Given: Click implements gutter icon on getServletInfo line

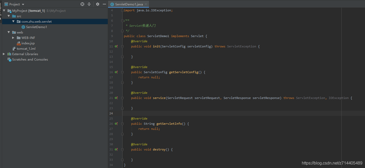Looking at the screenshot, I should (x=116, y=124).
